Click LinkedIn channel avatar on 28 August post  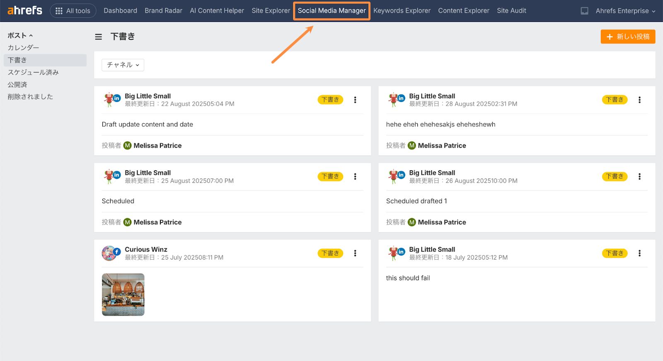coord(396,99)
